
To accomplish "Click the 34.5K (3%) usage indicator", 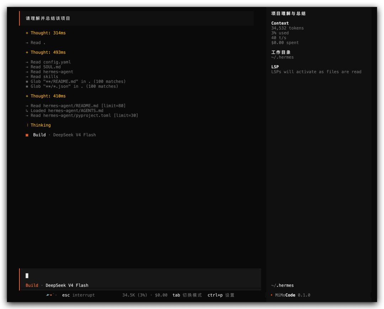I will [x=135, y=295].
